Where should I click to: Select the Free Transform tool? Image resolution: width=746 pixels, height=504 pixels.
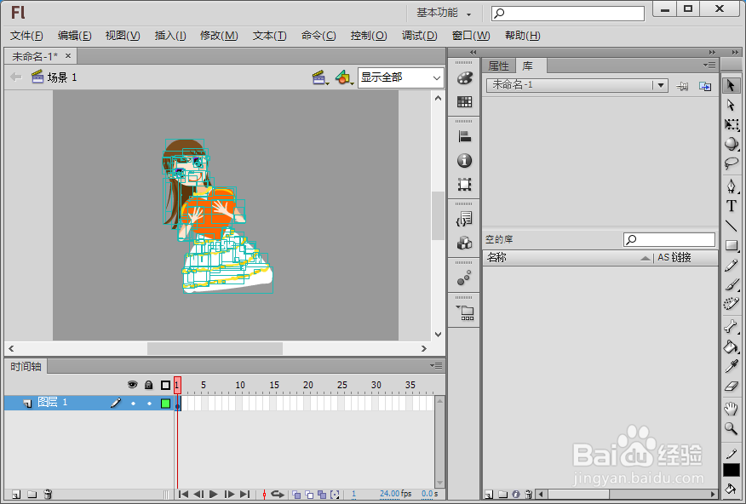(732, 124)
